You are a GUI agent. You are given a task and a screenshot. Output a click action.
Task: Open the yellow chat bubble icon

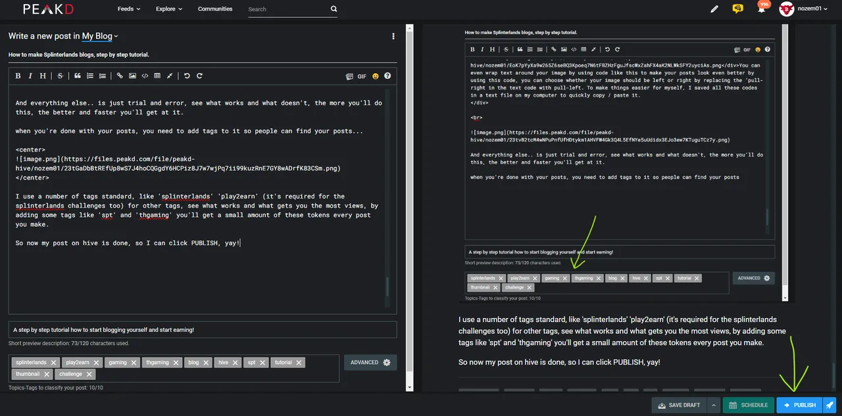[738, 9]
